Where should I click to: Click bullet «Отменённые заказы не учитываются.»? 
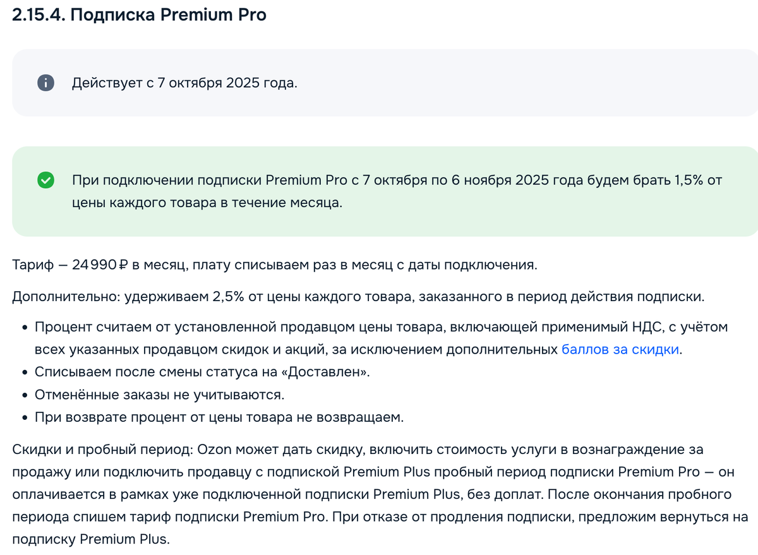(x=160, y=395)
